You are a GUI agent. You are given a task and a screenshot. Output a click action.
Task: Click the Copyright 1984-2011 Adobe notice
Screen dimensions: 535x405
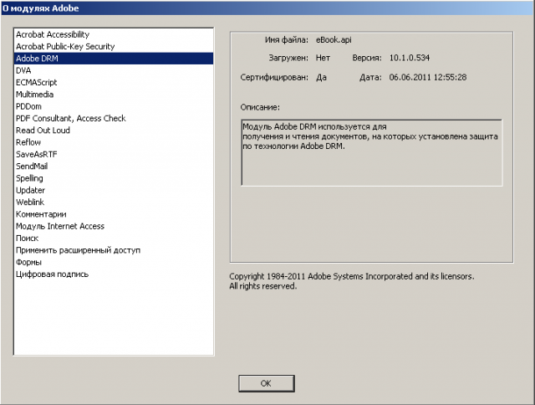coord(351,281)
